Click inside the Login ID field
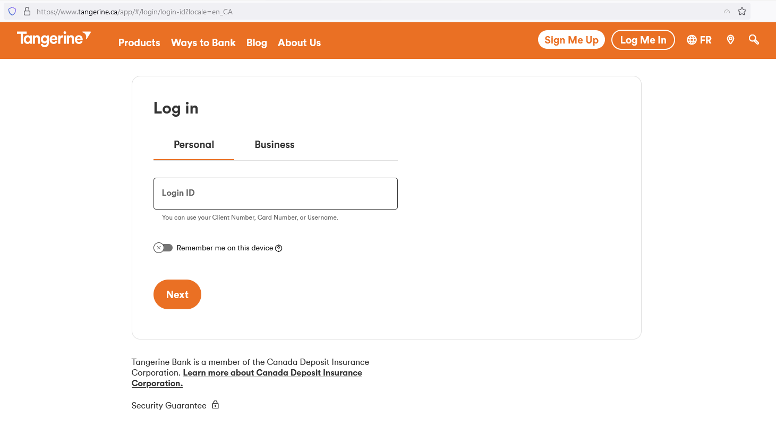Screen dimensions: 776x444 (x=275, y=193)
